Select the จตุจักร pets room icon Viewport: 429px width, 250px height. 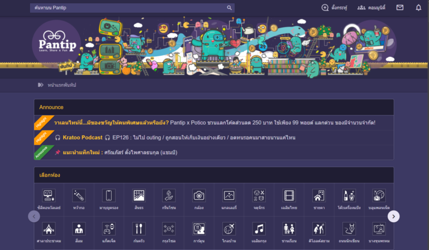coord(259,196)
